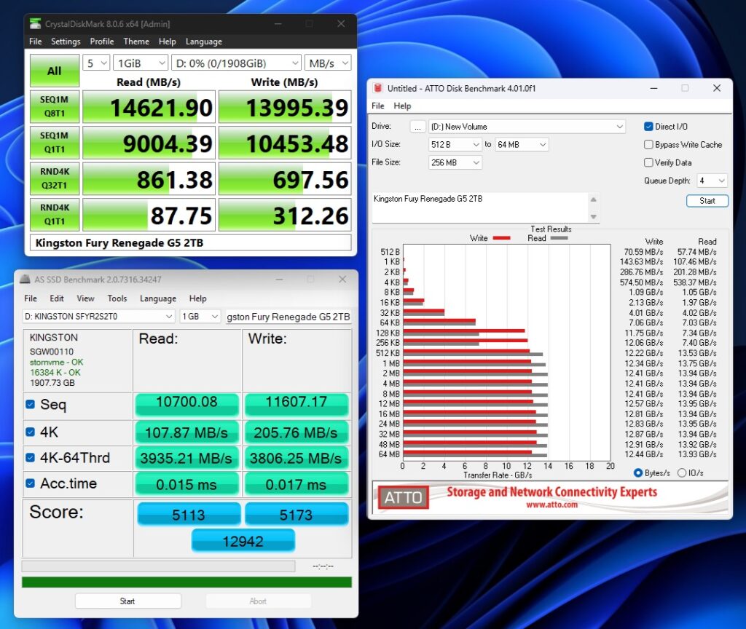Click the CrystalDiskMark app icon in title bar
This screenshot has height=629, width=746.
coord(35,23)
